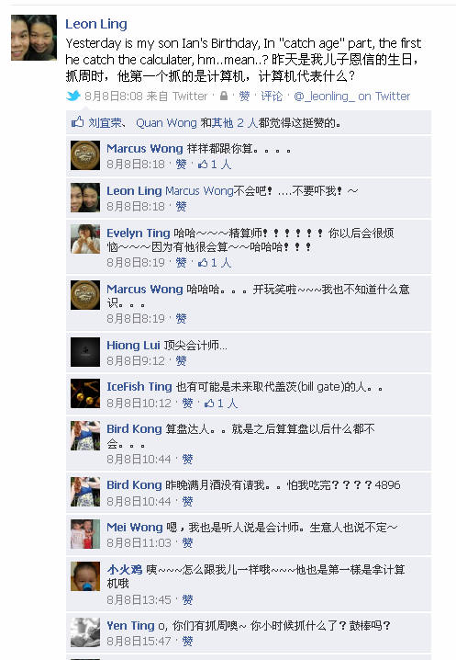Image resolution: width=456 pixels, height=660 pixels.
Task: Open the Leon Ling post author name
Action: 95,24
